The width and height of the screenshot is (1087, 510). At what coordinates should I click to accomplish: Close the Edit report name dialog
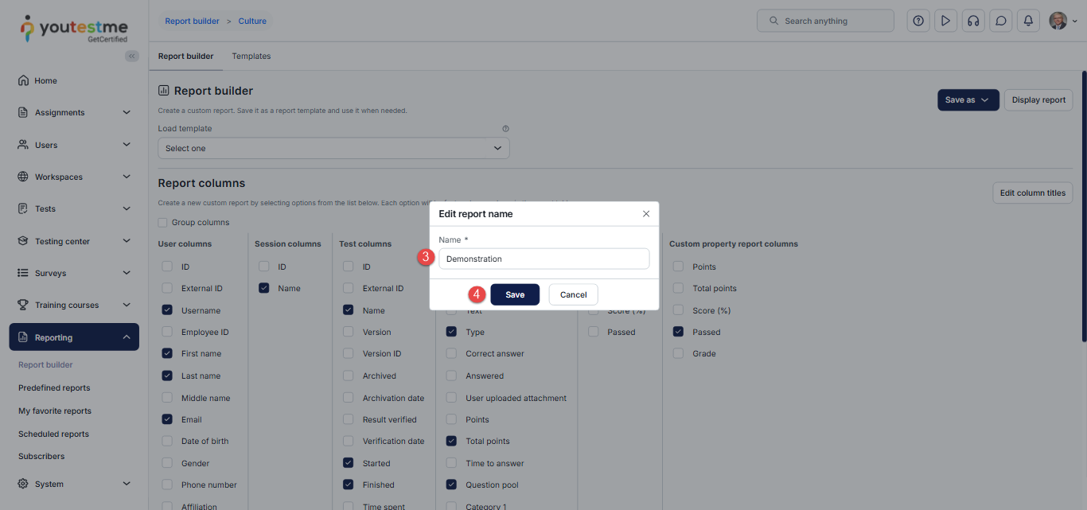(x=645, y=214)
